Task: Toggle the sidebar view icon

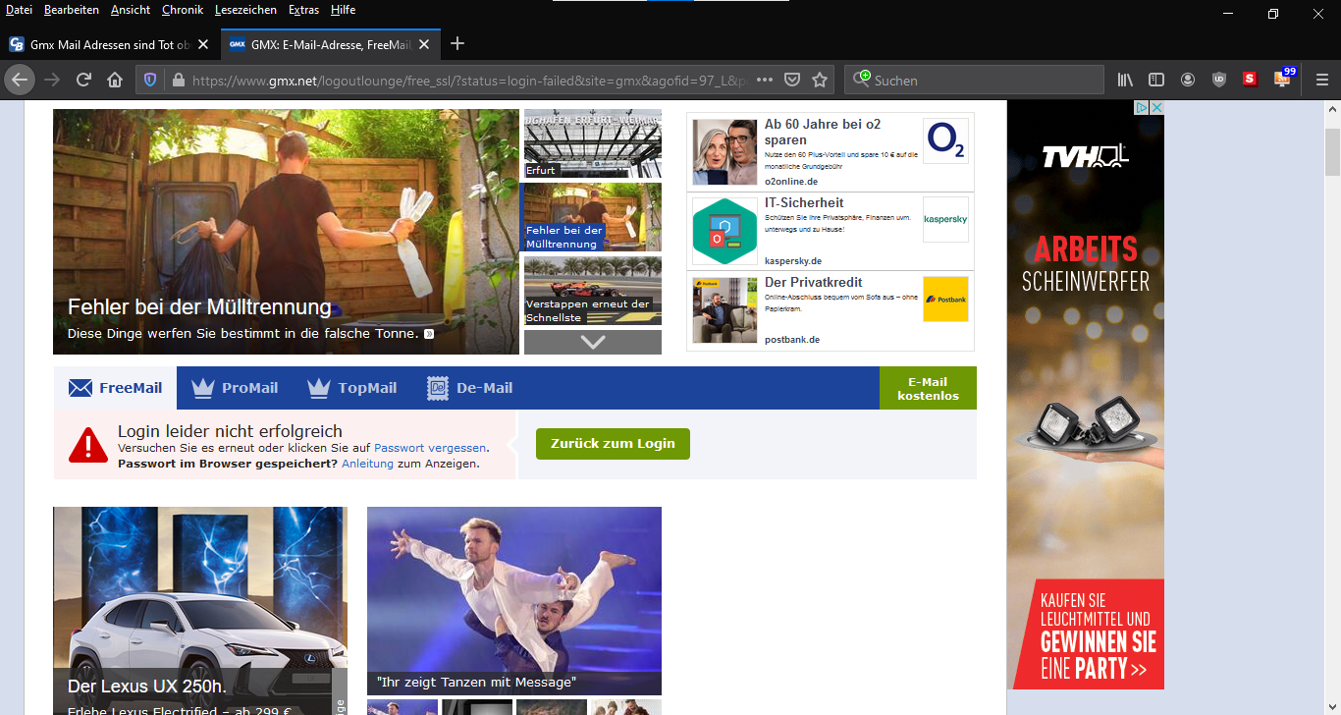Action: (x=1156, y=80)
